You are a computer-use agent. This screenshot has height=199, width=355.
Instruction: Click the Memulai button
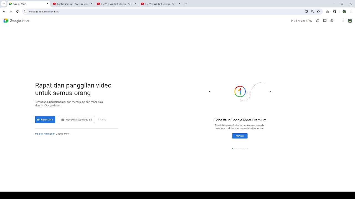(240, 136)
